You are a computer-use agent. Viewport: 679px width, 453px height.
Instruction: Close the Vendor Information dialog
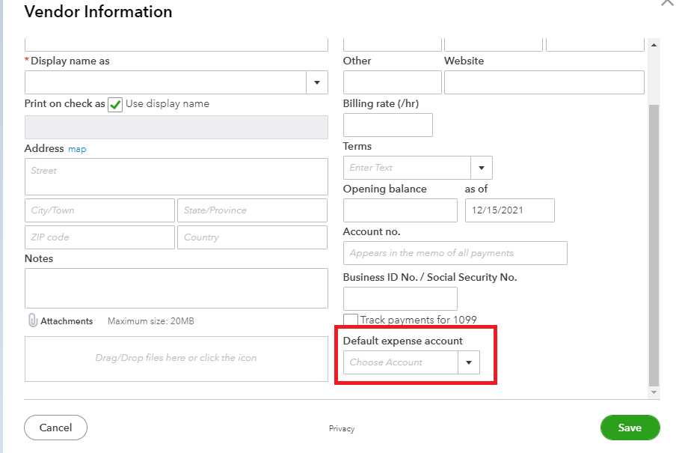coord(668,4)
